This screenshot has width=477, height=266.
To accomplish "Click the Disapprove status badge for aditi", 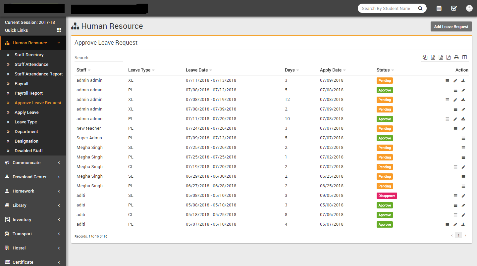I will pos(387,196).
